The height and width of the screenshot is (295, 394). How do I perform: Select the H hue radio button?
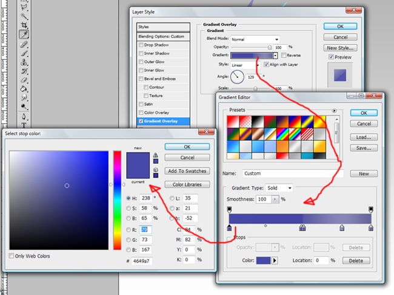[x=128, y=198]
